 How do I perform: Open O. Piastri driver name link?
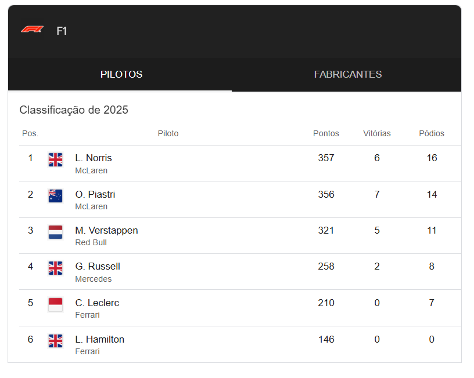point(95,194)
